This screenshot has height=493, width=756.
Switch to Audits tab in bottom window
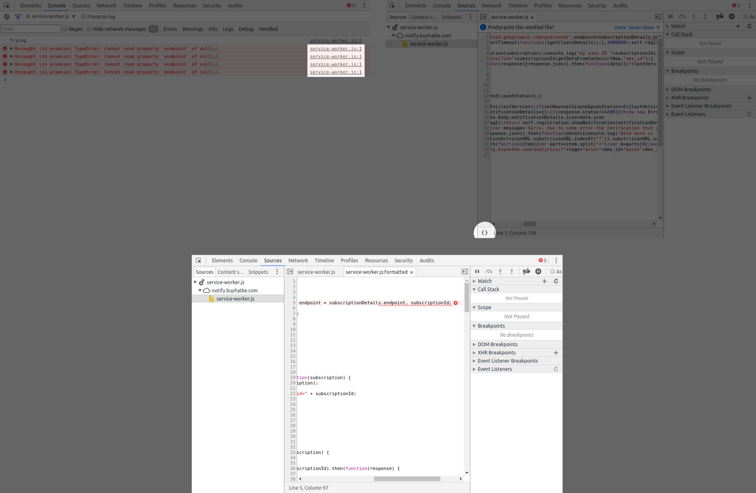click(x=427, y=261)
